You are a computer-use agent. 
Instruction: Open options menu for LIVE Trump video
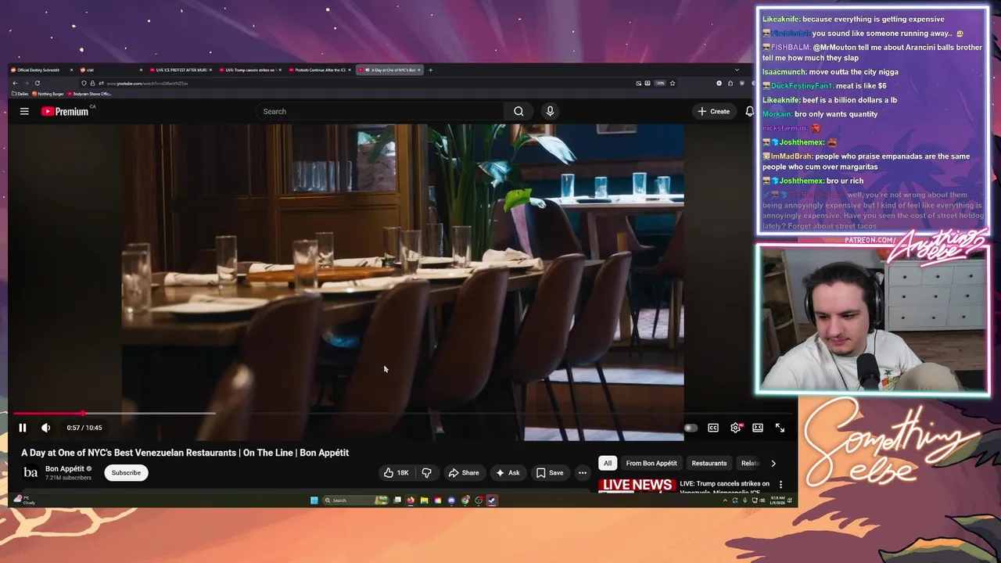(x=780, y=485)
